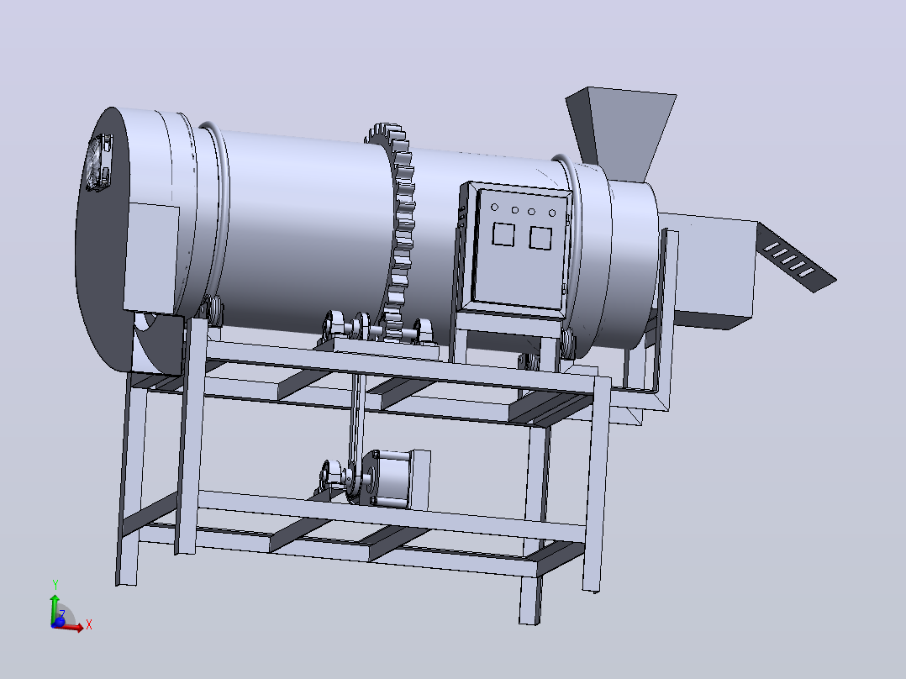This screenshot has height=679, width=906.
Task: Click the blue Z axis ball of the triad
Action: (58, 622)
